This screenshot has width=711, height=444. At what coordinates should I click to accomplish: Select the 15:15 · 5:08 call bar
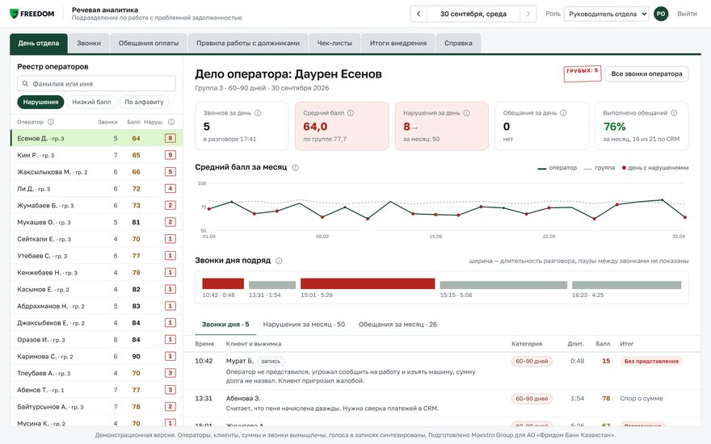[503, 285]
